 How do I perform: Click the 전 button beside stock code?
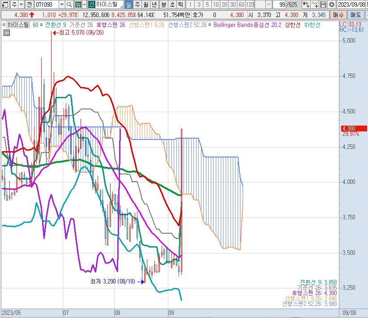pos(29,4)
